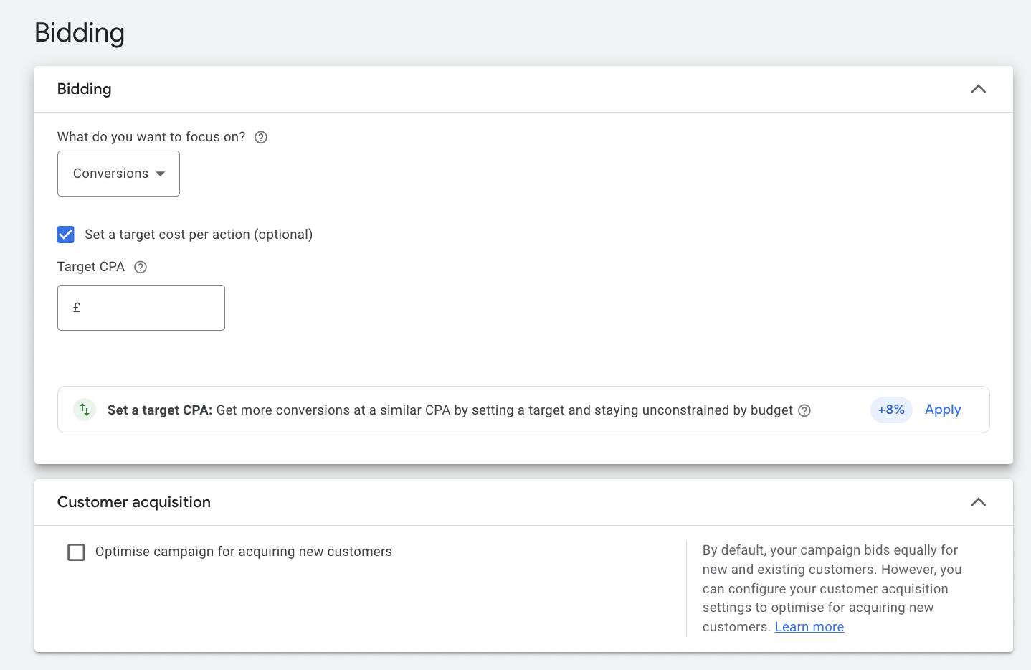
Task: Click the +8% uplift badge
Action: tap(891, 410)
